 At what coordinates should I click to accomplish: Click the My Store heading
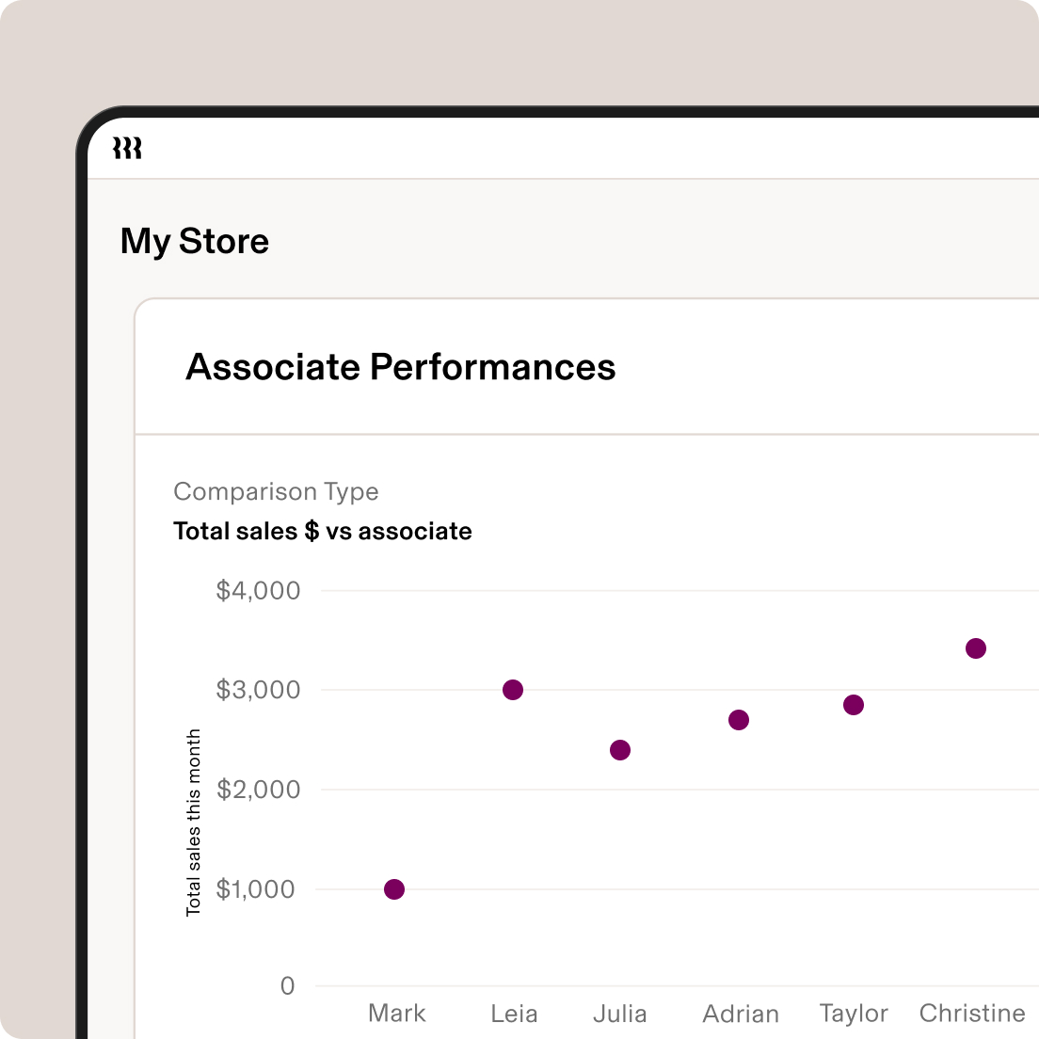(x=194, y=241)
